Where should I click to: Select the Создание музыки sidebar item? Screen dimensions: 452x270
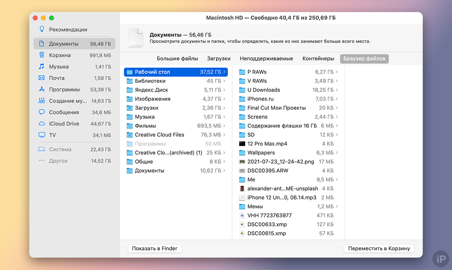pos(68,101)
